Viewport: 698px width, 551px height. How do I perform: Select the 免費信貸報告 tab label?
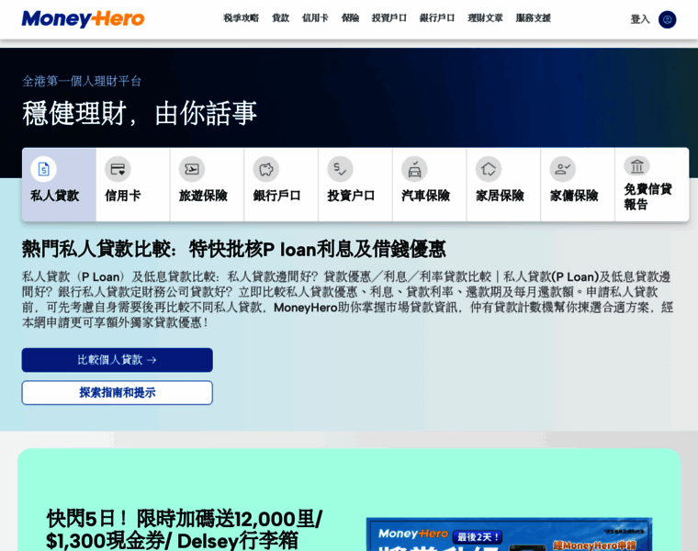point(647,197)
